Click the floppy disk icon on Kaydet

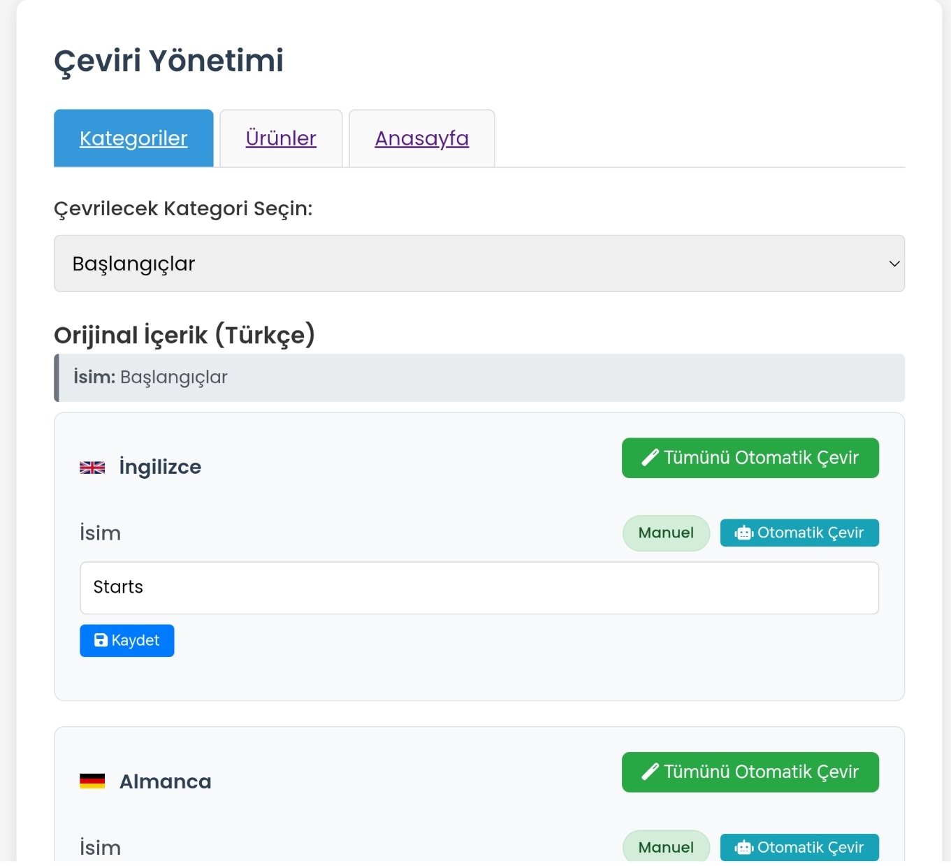(x=101, y=640)
